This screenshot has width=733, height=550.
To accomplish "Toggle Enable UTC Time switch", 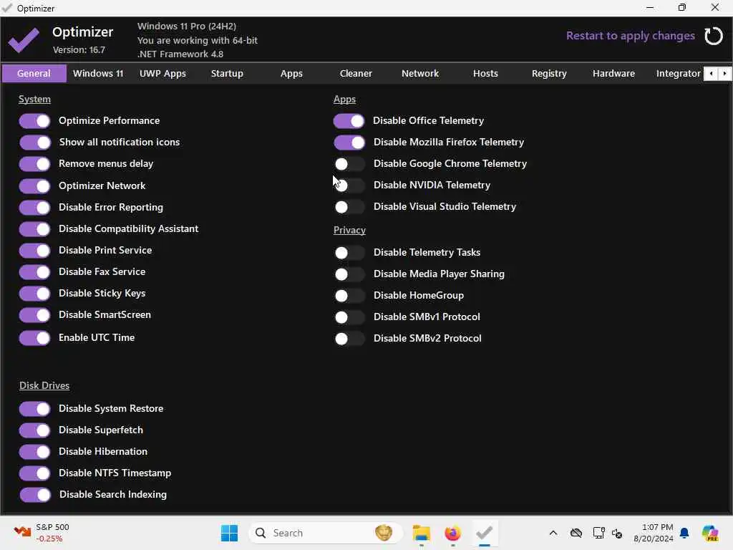I will click(x=34, y=338).
